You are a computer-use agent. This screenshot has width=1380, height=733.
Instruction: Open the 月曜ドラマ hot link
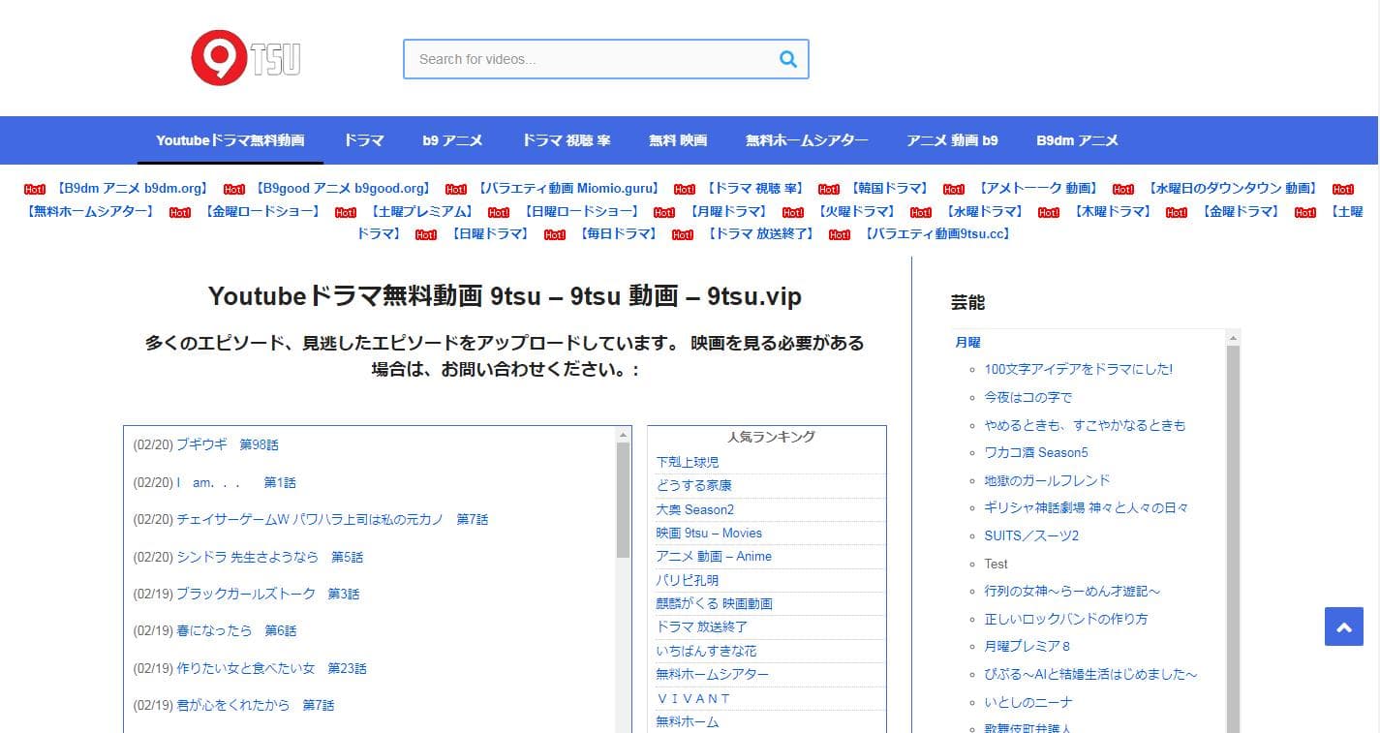coord(728,211)
